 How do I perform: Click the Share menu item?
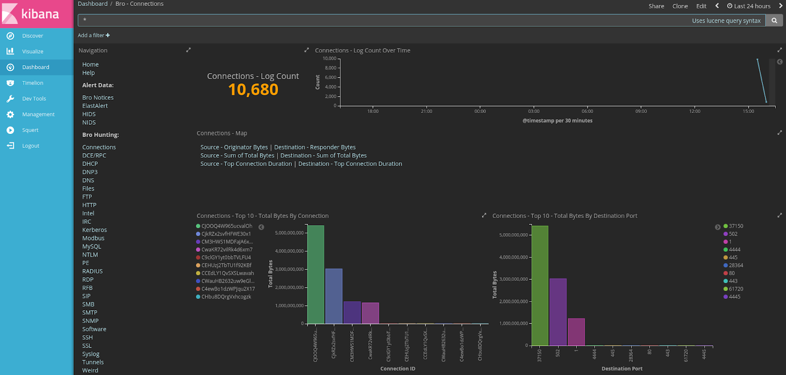656,6
